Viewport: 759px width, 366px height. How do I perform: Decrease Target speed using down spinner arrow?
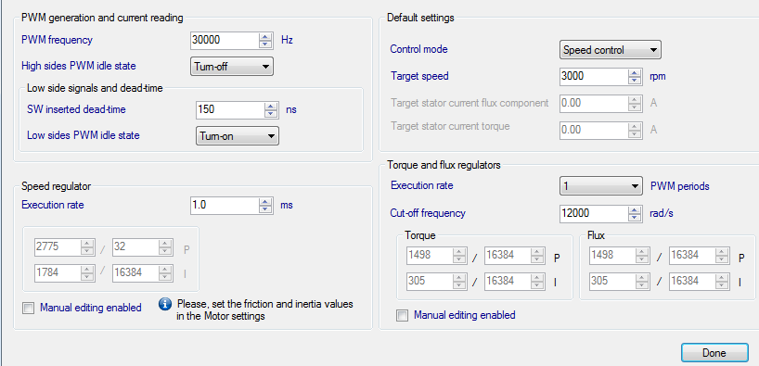tap(634, 80)
